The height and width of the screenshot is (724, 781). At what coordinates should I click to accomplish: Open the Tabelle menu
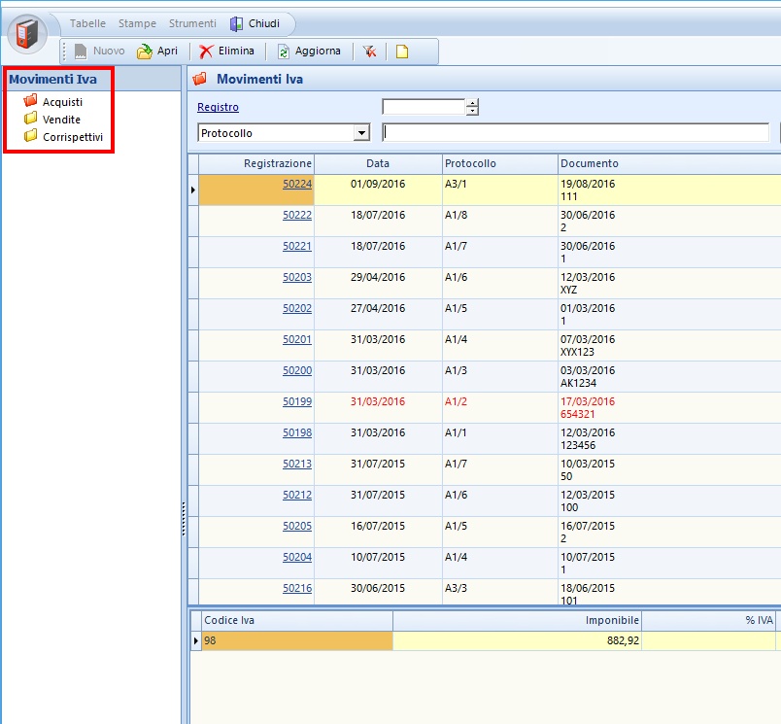pos(87,23)
